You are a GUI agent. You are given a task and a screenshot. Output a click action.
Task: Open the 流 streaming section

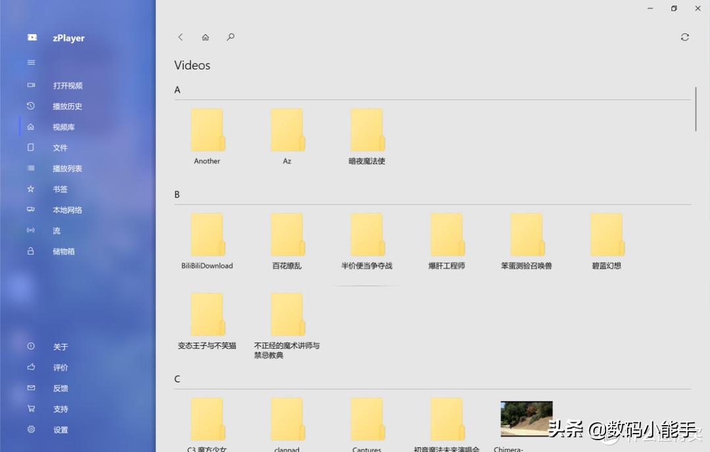tap(56, 231)
